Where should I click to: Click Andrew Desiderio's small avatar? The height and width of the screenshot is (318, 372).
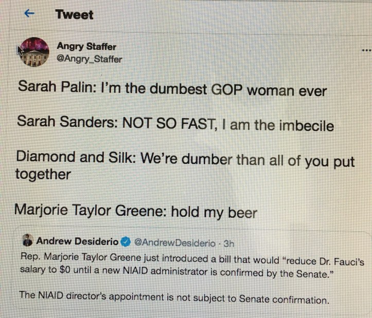click(27, 240)
